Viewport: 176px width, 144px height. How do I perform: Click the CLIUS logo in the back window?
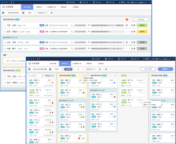[x=8, y=2]
